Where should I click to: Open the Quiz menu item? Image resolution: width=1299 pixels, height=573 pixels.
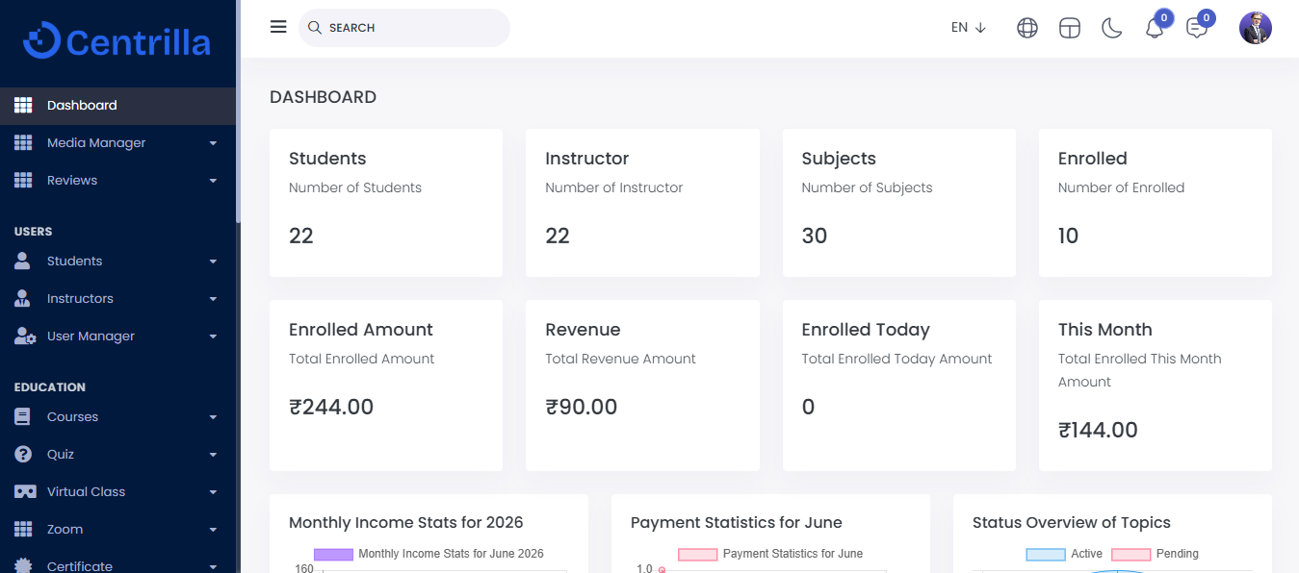point(117,455)
